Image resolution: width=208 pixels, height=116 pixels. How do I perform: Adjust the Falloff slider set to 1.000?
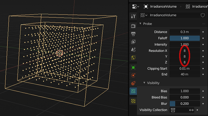(185, 38)
